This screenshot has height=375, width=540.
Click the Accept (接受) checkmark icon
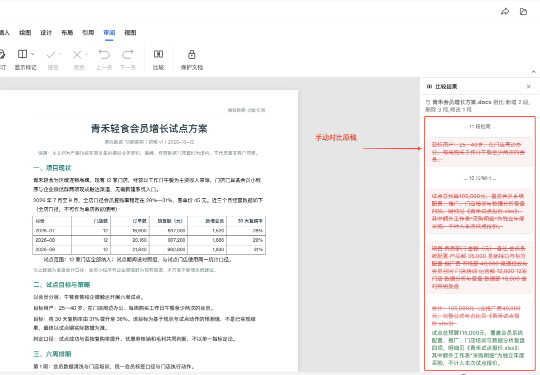(51, 55)
